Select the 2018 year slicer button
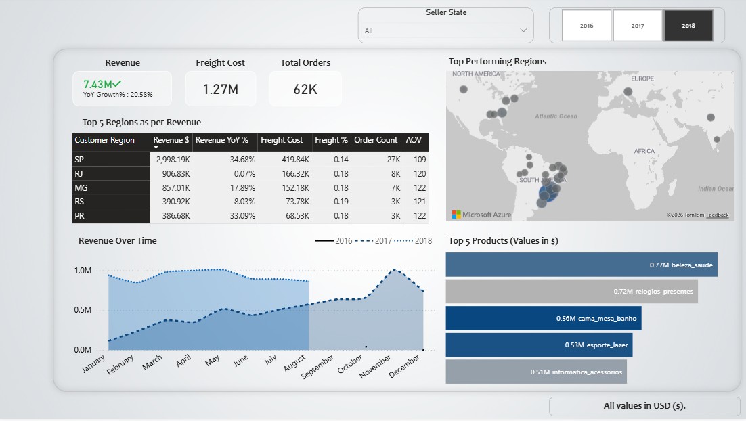The width and height of the screenshot is (746, 421). click(688, 26)
